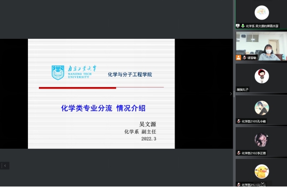Select the webcam video of masked woman
The image size is (287, 187).
click(x=262, y=46)
